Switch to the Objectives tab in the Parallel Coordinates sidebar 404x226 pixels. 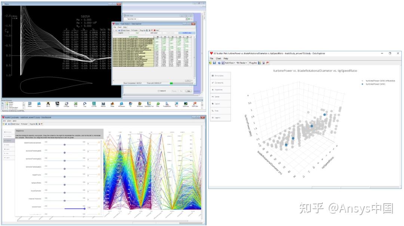(9, 140)
